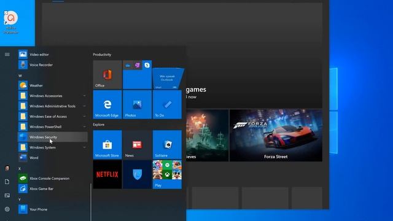Open Documents icon in Start sidebar
This screenshot has width=393, height=221.
7,182
